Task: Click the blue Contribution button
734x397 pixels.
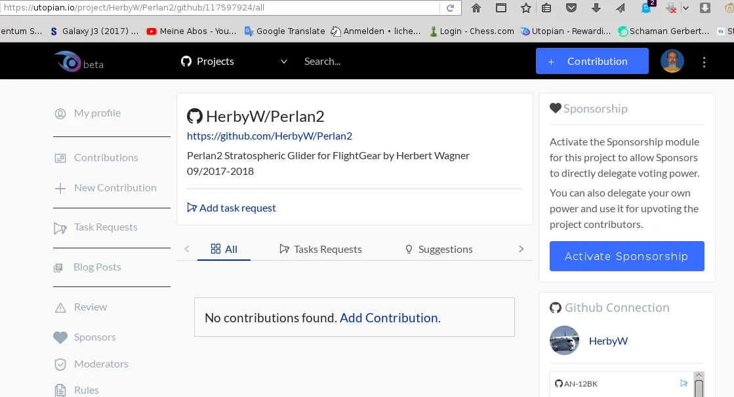Action: pos(592,61)
